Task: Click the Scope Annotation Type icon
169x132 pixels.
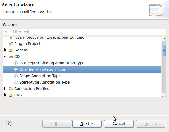Action: 16,76
